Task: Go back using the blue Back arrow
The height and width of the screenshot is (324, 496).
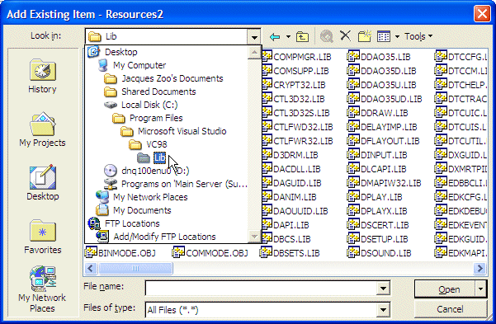Action: (275, 36)
